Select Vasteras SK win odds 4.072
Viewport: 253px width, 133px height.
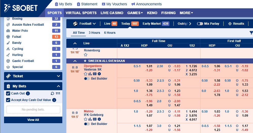193,70
